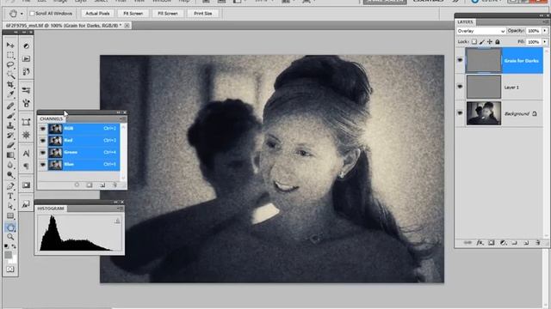The image size is (551, 309).
Task: Toggle lock all for the layer
Action: 498,42
